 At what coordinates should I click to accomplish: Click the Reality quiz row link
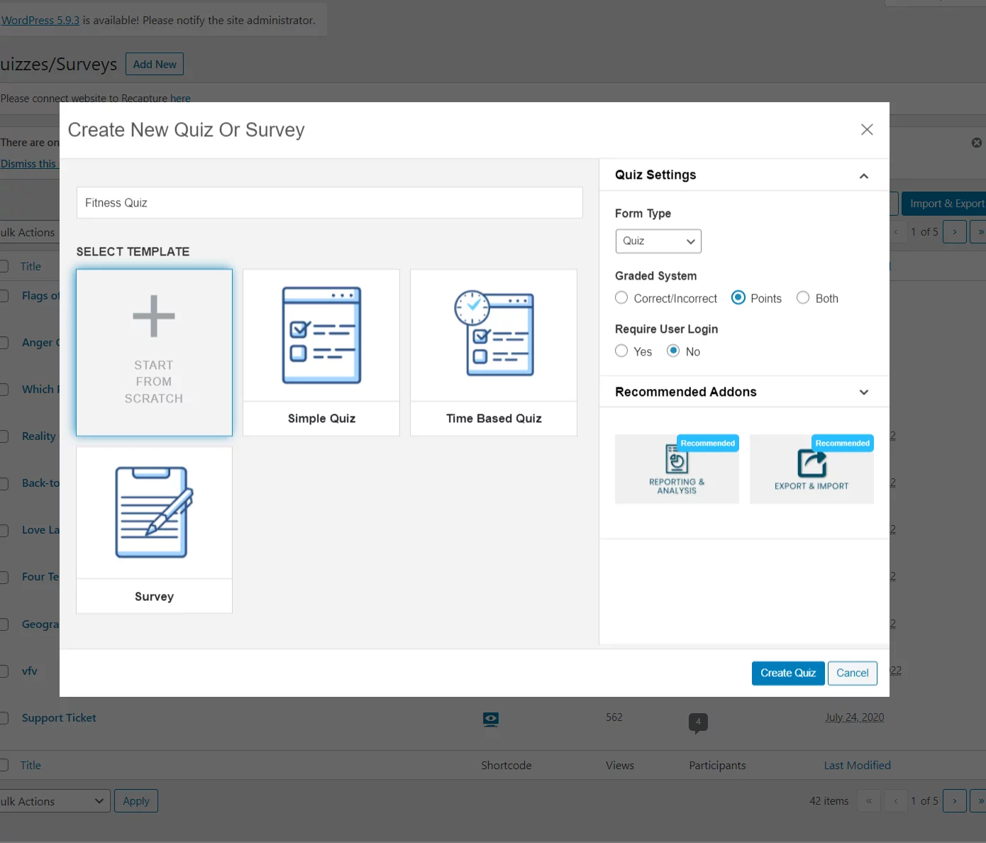(x=39, y=436)
